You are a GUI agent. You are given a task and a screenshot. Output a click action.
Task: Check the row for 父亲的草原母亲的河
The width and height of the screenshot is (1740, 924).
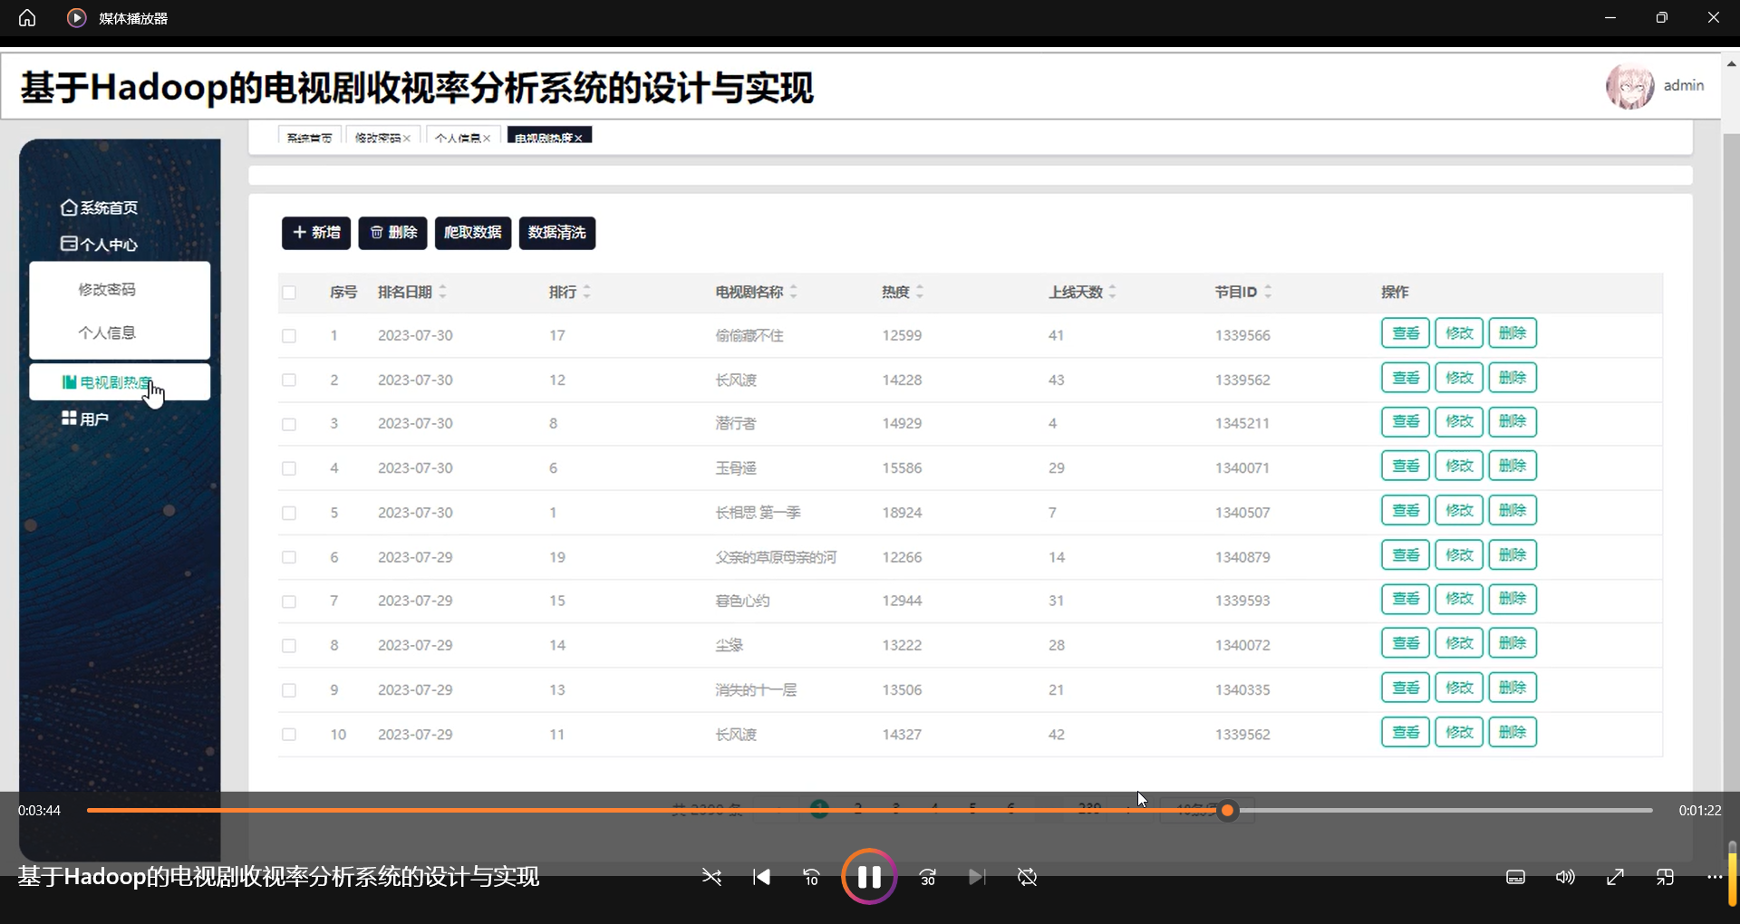tap(289, 557)
